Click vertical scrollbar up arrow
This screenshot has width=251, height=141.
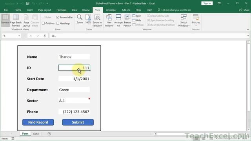click(x=249, y=42)
